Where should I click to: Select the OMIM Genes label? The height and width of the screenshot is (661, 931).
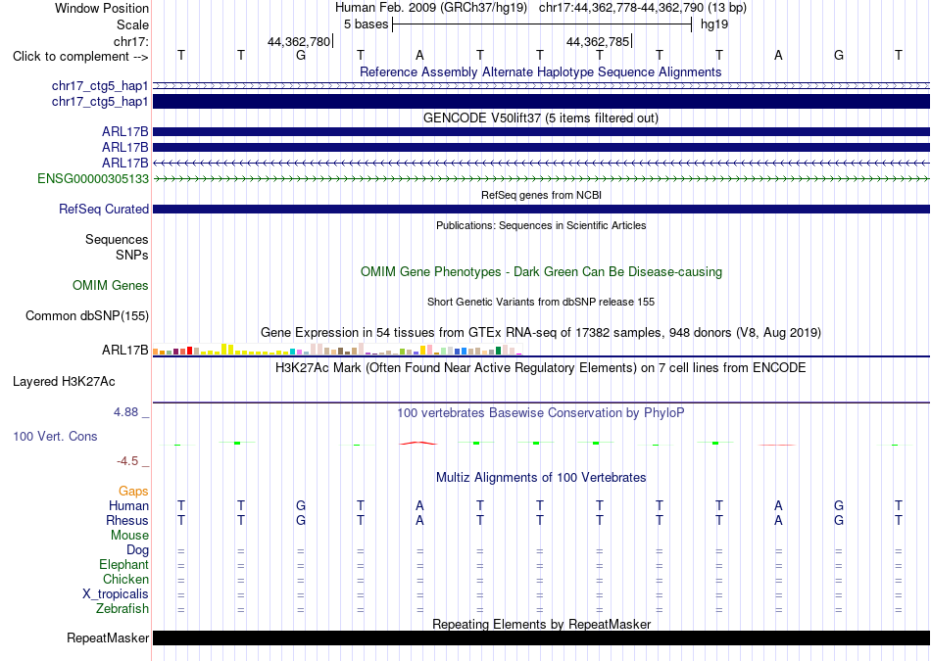pos(111,285)
